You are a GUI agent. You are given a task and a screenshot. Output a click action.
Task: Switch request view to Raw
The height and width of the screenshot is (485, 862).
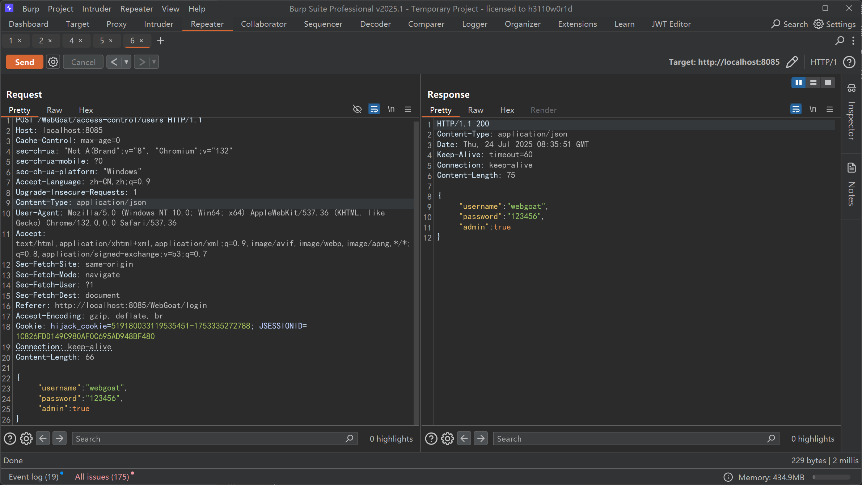54,110
